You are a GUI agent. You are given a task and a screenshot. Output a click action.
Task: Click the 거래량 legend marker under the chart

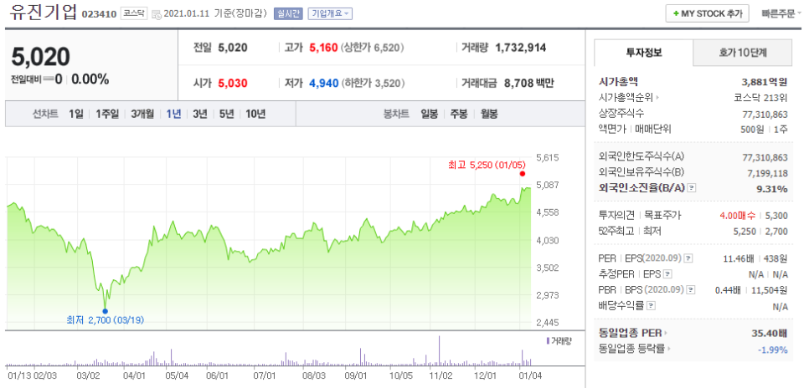548,340
